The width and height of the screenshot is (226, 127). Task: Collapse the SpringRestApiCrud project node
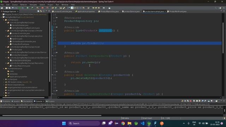tap(1, 17)
